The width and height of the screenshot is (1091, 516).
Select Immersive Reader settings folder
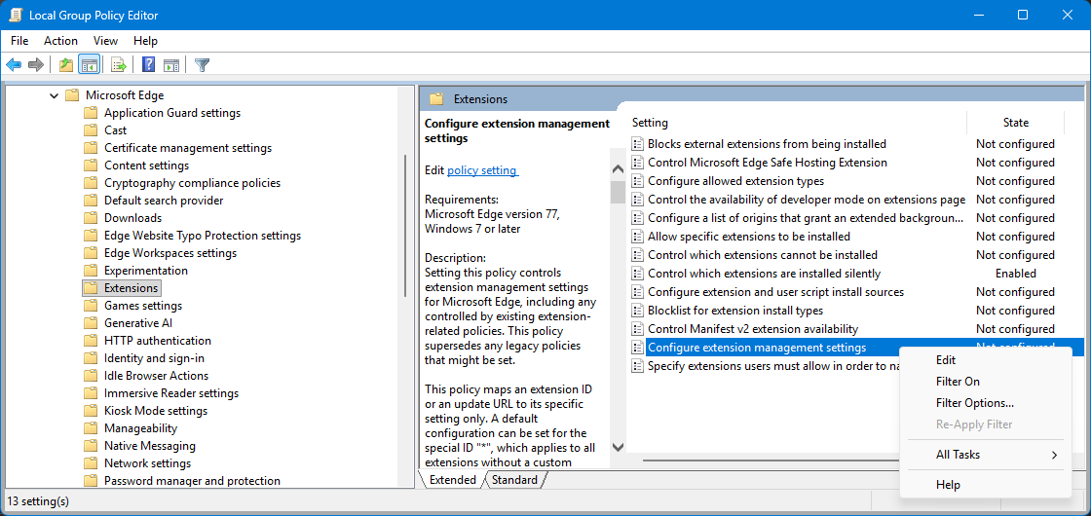(x=171, y=393)
